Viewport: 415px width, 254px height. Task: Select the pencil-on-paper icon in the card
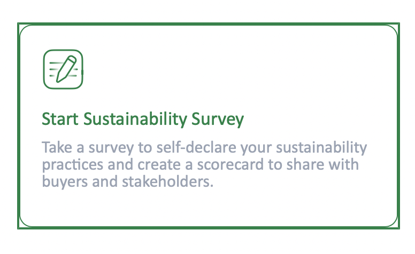tap(63, 69)
